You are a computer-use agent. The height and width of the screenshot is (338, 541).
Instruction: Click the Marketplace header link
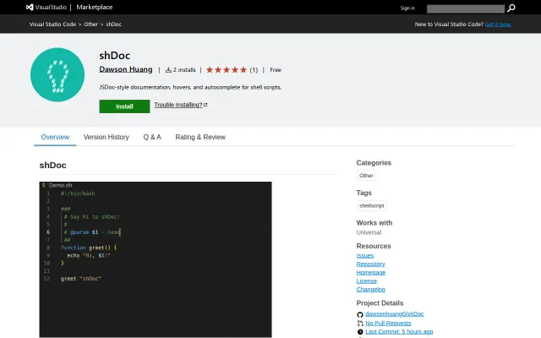95,8
